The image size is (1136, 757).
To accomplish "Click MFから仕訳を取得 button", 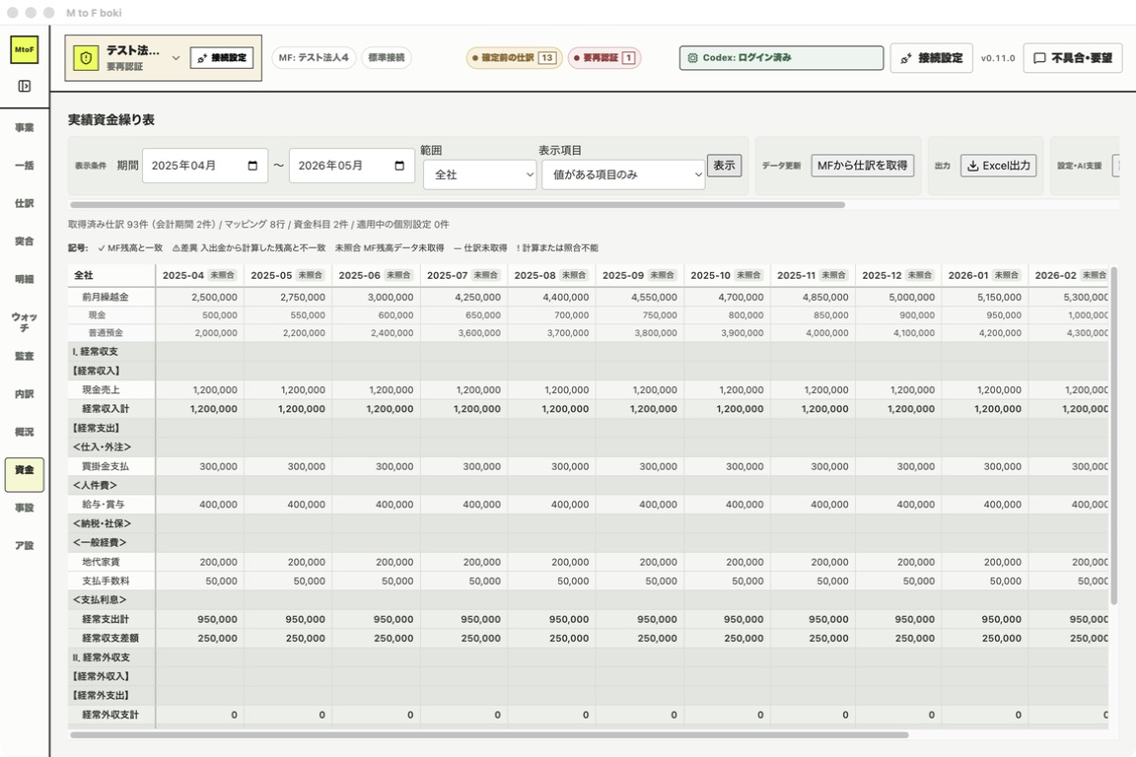I will pos(862,166).
